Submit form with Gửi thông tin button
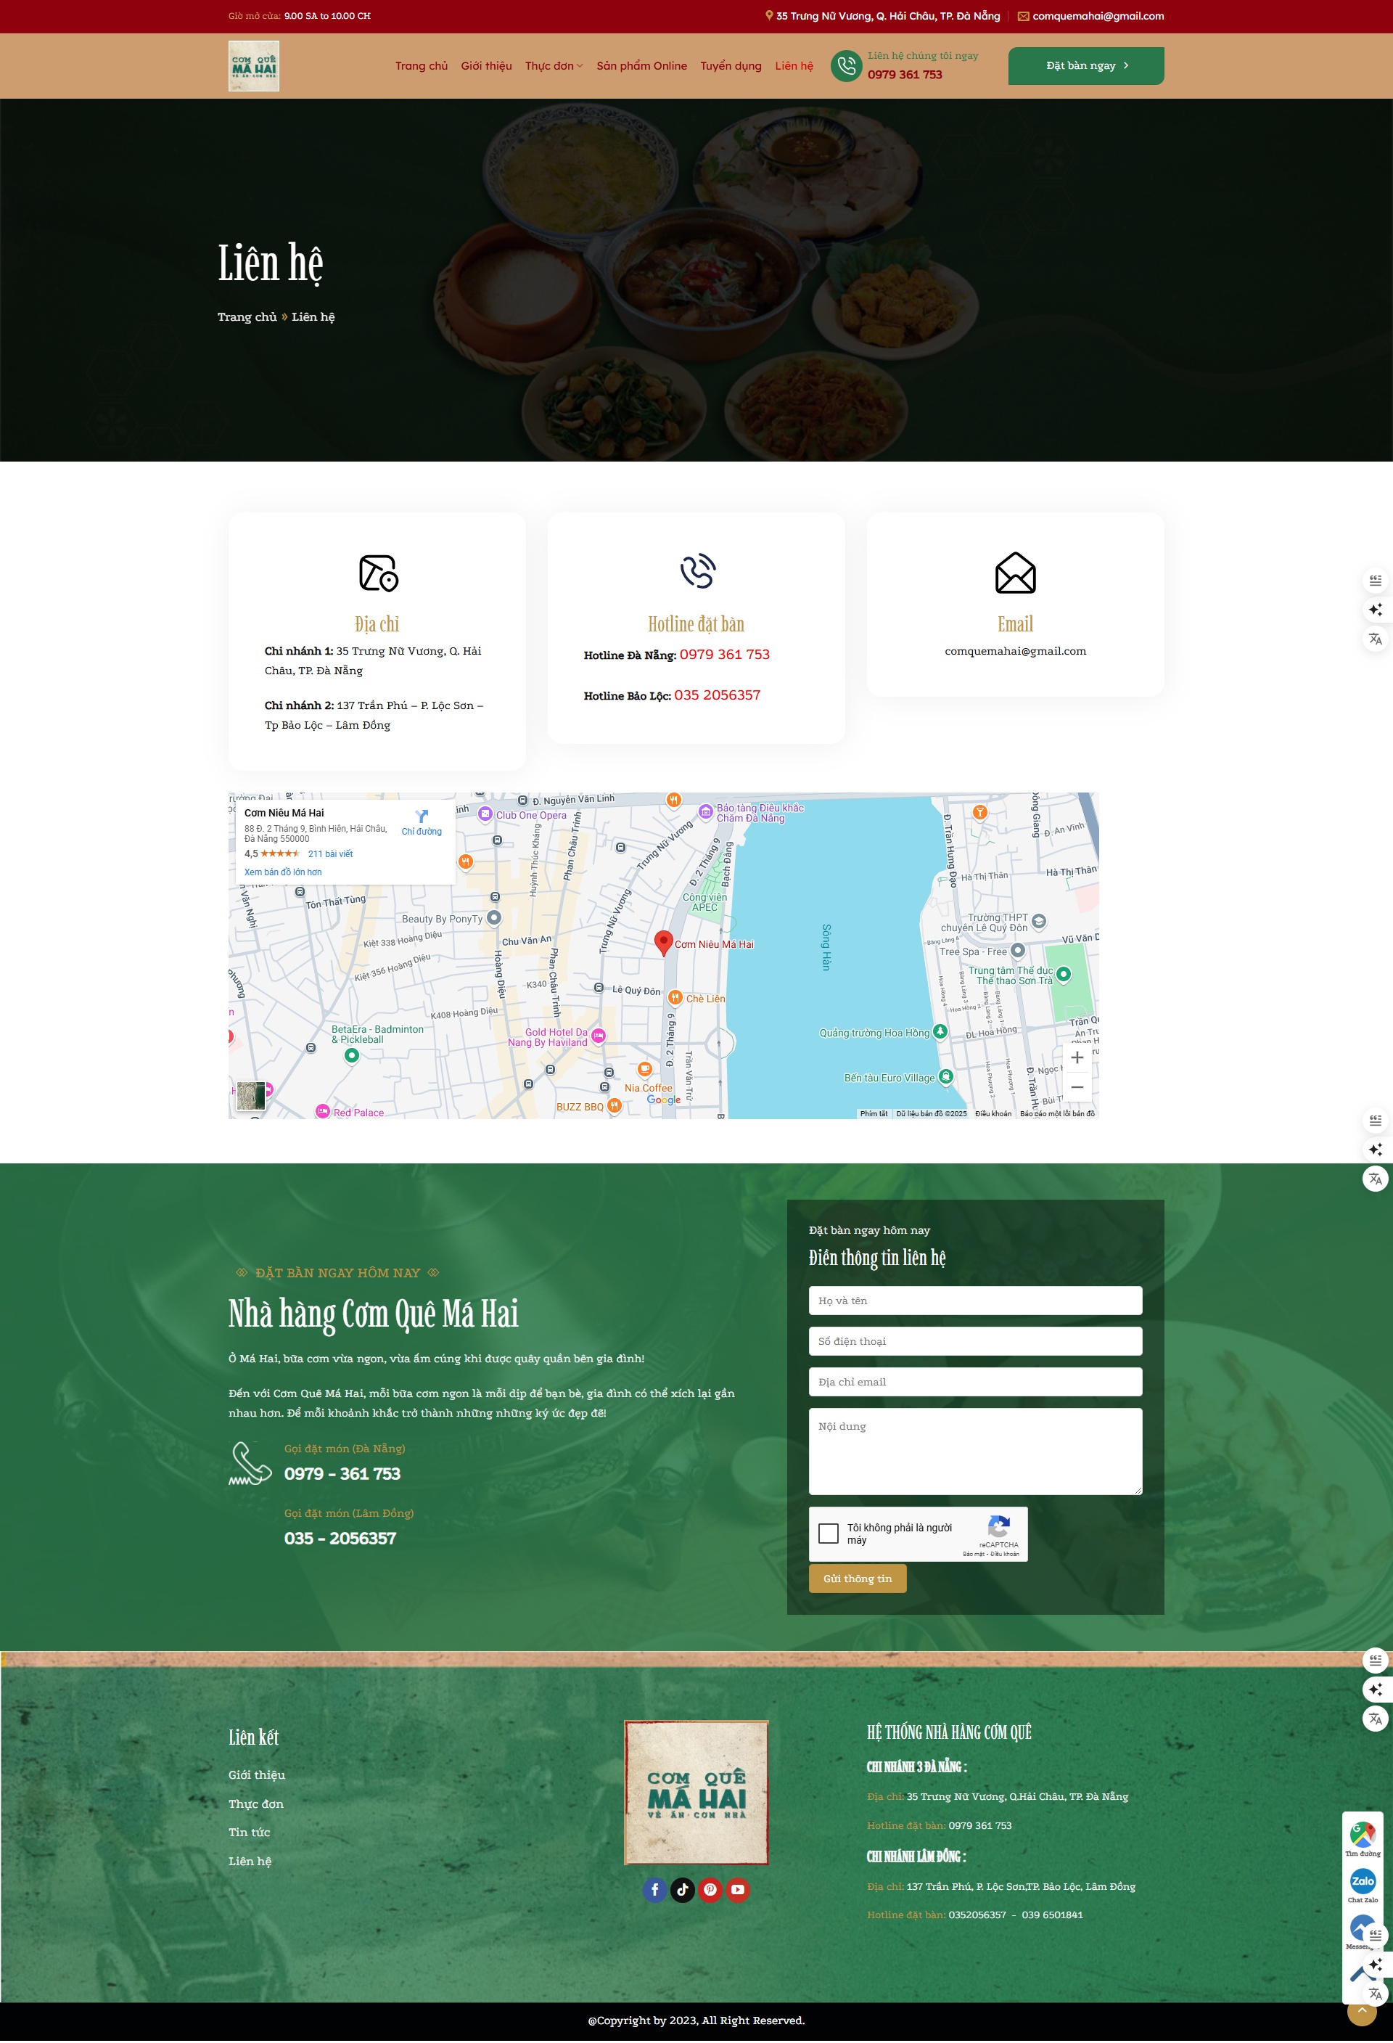Screen dimensions: 1393x2043 [x=857, y=1579]
